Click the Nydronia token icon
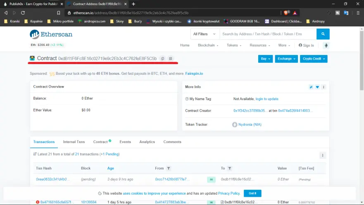 point(235,125)
